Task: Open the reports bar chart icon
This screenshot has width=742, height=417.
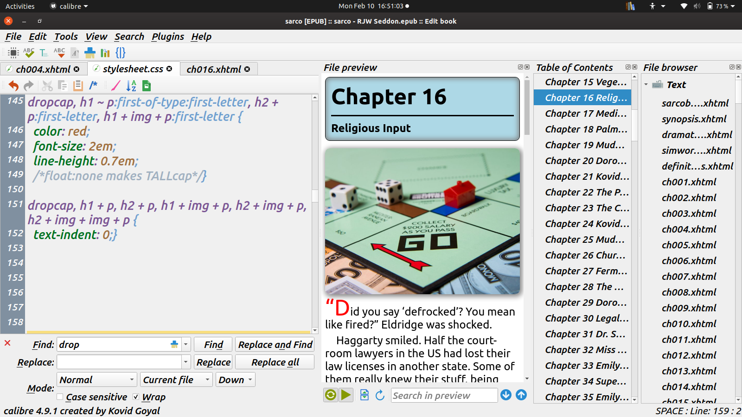Action: [105, 52]
